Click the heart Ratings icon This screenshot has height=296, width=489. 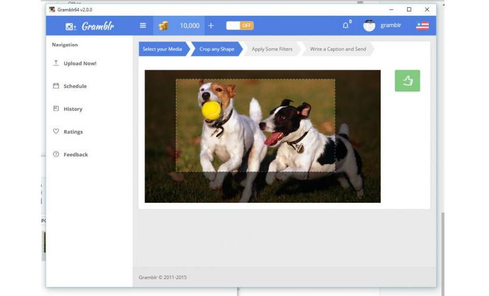(x=56, y=131)
